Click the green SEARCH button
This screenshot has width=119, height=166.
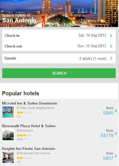(x=59, y=73)
